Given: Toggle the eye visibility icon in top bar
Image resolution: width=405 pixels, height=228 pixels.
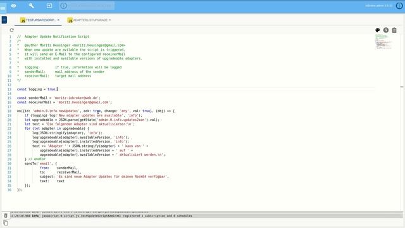Looking at the screenshot, I should (13, 6).
